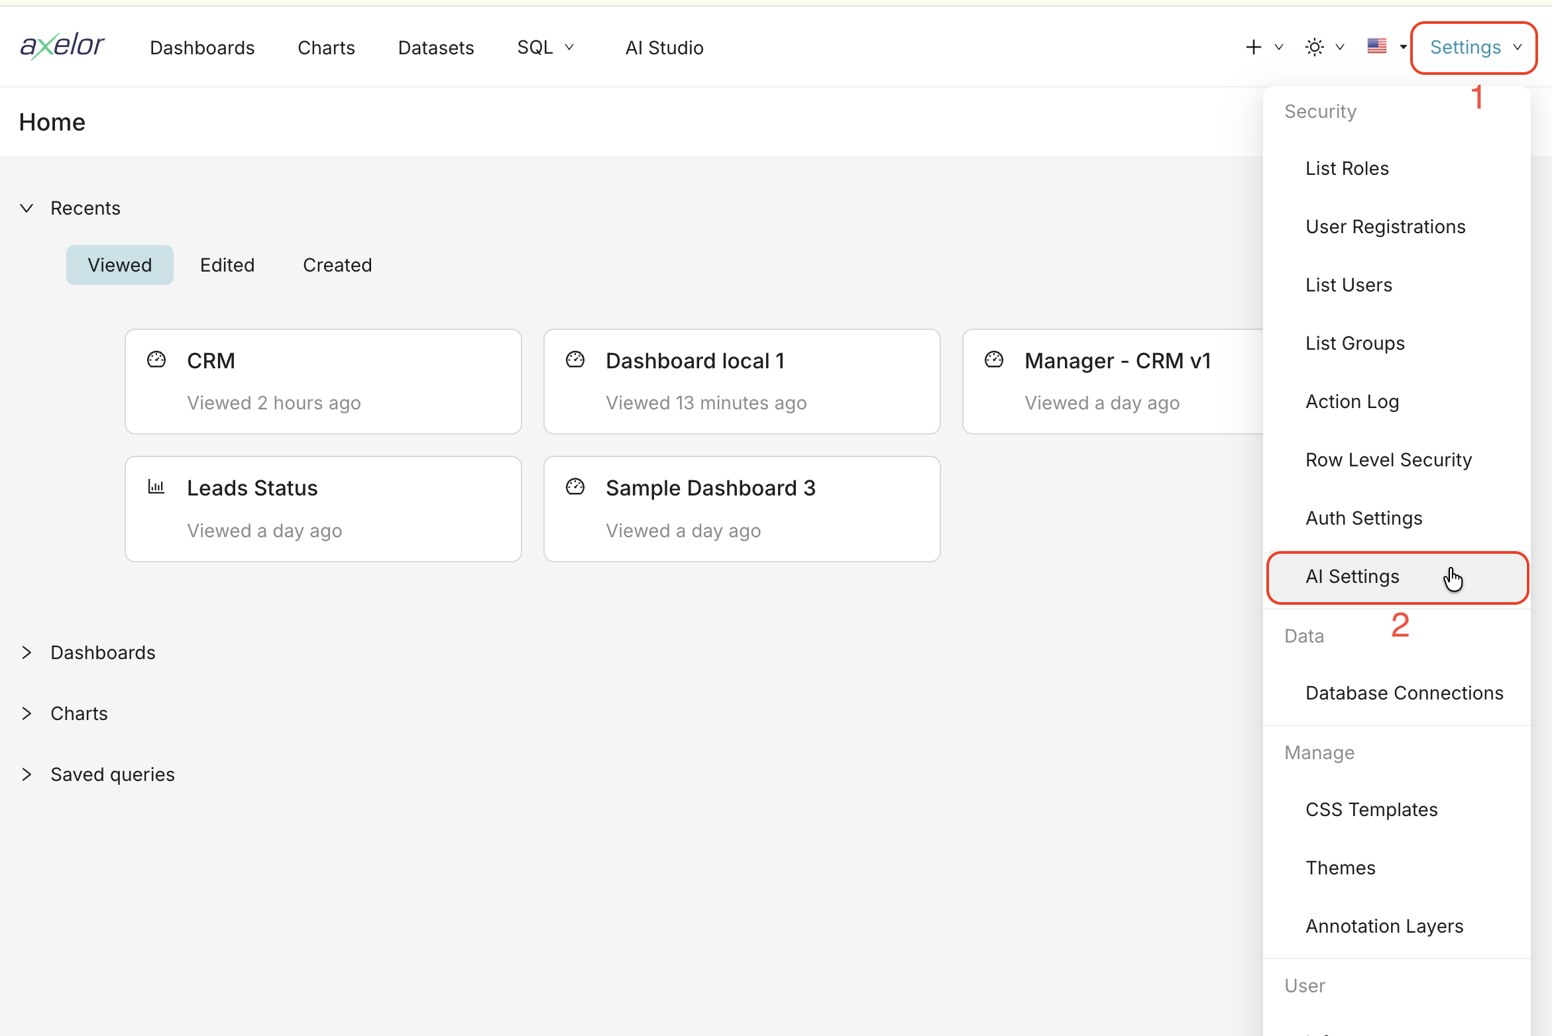Screen dimensions: 1552x1036
Task: Click the 'Viewed 2 hours ago' text
Action: (274, 403)
